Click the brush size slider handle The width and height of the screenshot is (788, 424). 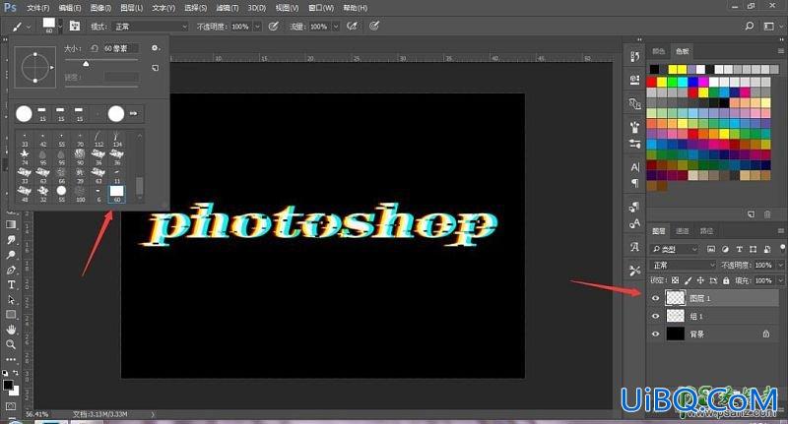[x=86, y=63]
